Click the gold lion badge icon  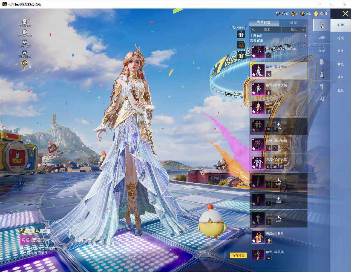pos(25,63)
